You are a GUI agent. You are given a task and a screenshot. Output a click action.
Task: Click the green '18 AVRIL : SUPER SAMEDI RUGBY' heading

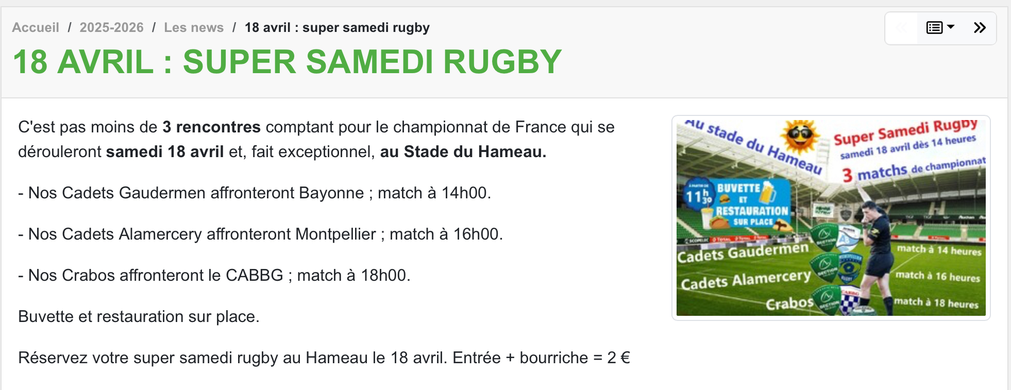tap(287, 62)
